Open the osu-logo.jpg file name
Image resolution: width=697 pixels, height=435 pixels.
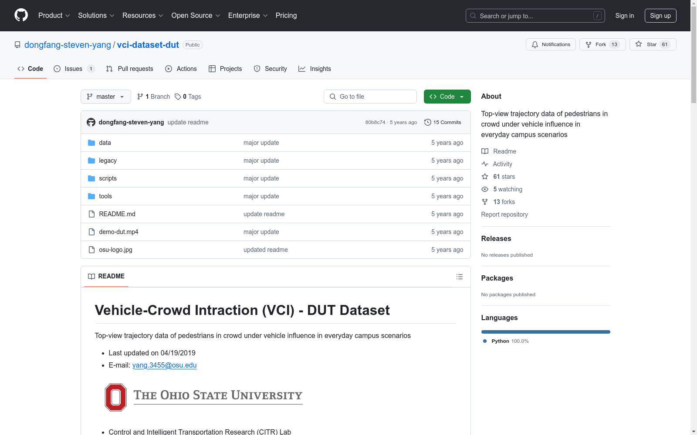click(115, 250)
